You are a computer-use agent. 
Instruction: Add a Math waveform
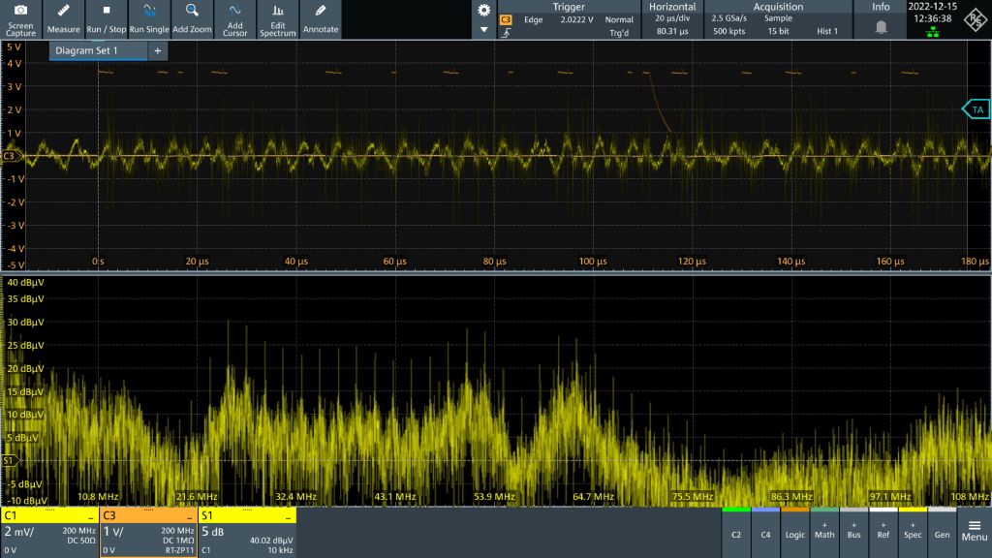(822, 534)
